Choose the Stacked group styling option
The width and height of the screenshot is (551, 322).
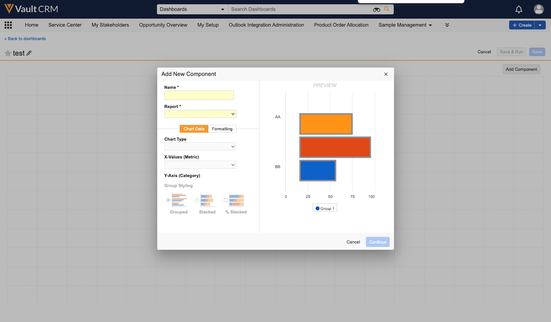coord(197,200)
